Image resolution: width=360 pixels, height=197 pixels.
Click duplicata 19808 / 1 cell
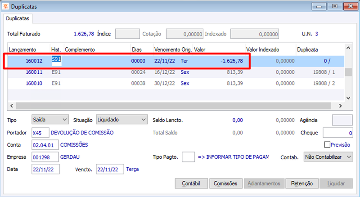[324, 72]
